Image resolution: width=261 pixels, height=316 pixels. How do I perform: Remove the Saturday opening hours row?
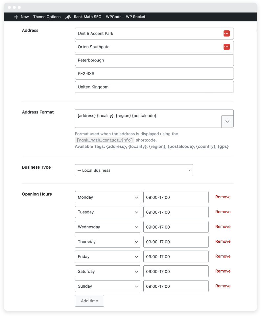tap(223, 271)
